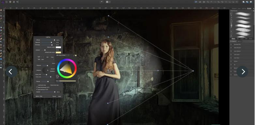The height and width of the screenshot is (125, 255).
Task: Open the Liquify persona
Action: pyautogui.click(x=7, y=2)
